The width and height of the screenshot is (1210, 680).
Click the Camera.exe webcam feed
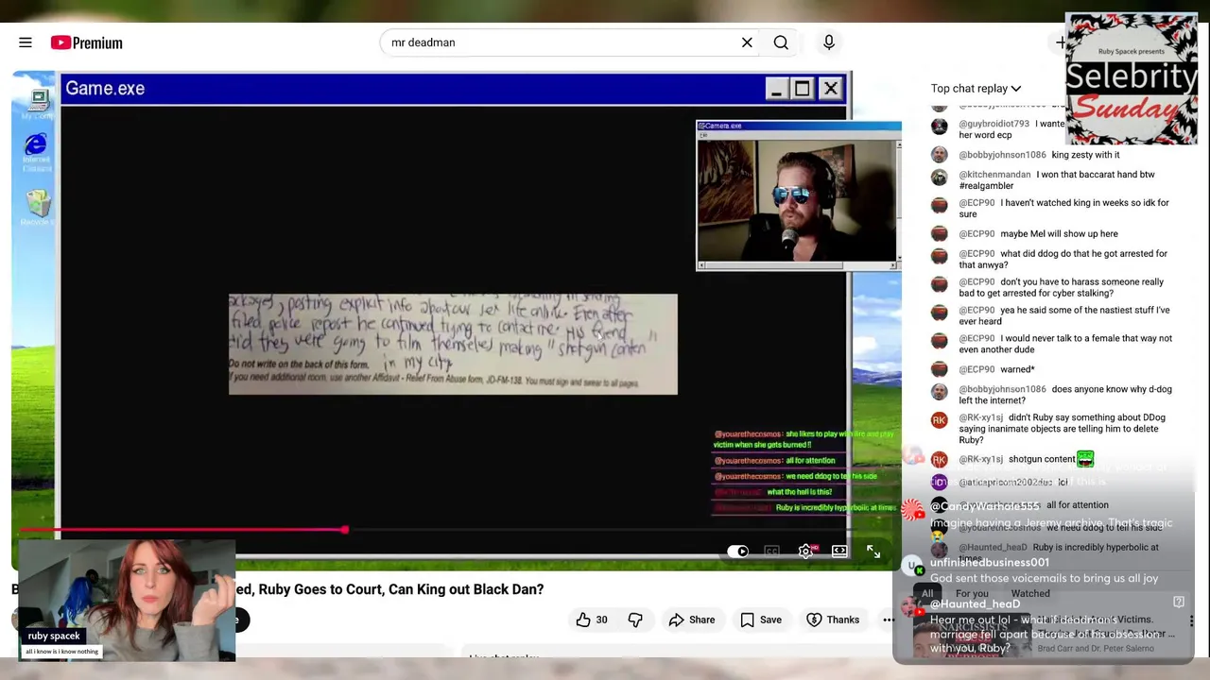point(797,200)
